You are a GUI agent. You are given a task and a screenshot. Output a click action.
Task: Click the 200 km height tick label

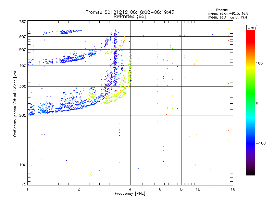tap(23, 115)
